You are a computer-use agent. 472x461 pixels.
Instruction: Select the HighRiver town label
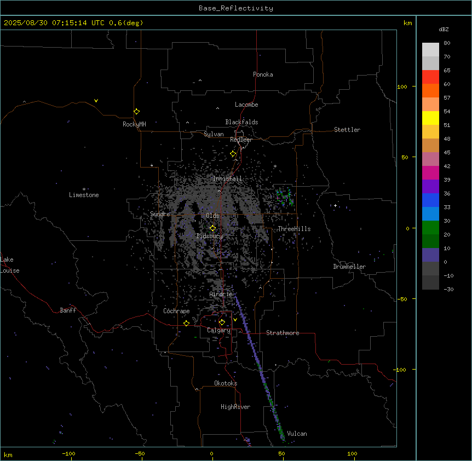(235, 407)
